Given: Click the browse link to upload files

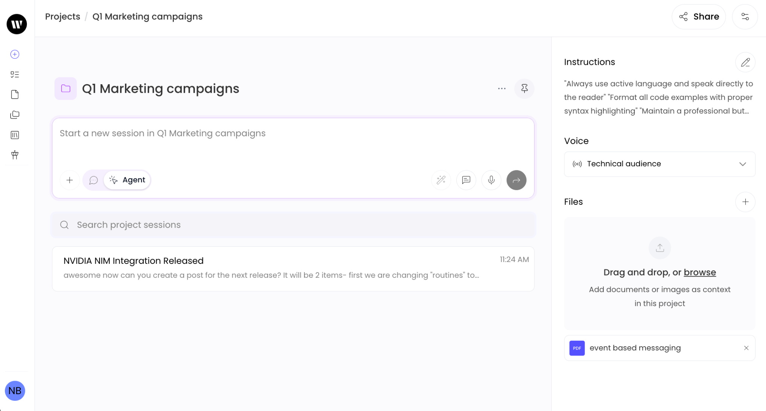Looking at the screenshot, I should (x=699, y=273).
